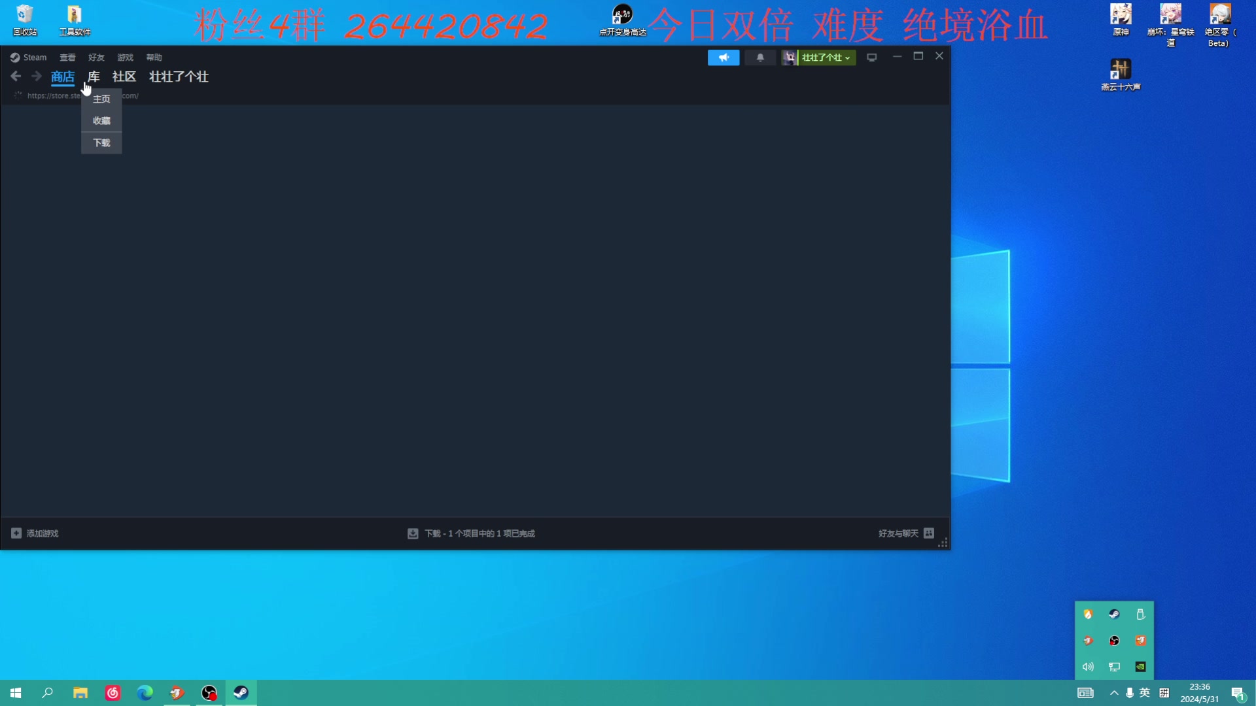Go forward with the forward arrow
This screenshot has height=706, width=1256.
(37, 76)
